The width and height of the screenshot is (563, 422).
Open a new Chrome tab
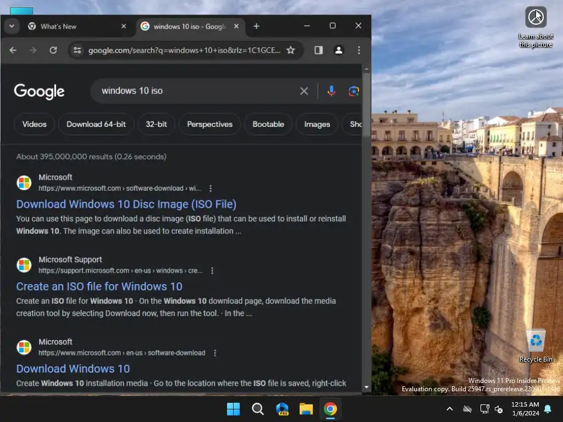[x=256, y=26]
